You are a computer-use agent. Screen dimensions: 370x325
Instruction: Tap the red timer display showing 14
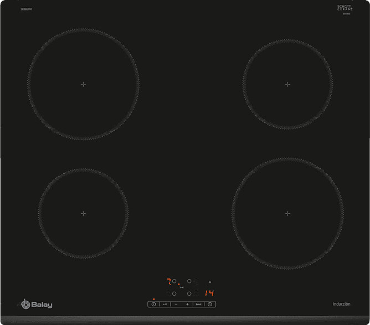(209, 293)
